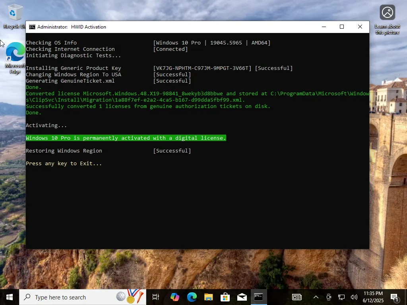Open the Action Center notifications icon
This screenshot has width=407, height=305.
394,297
